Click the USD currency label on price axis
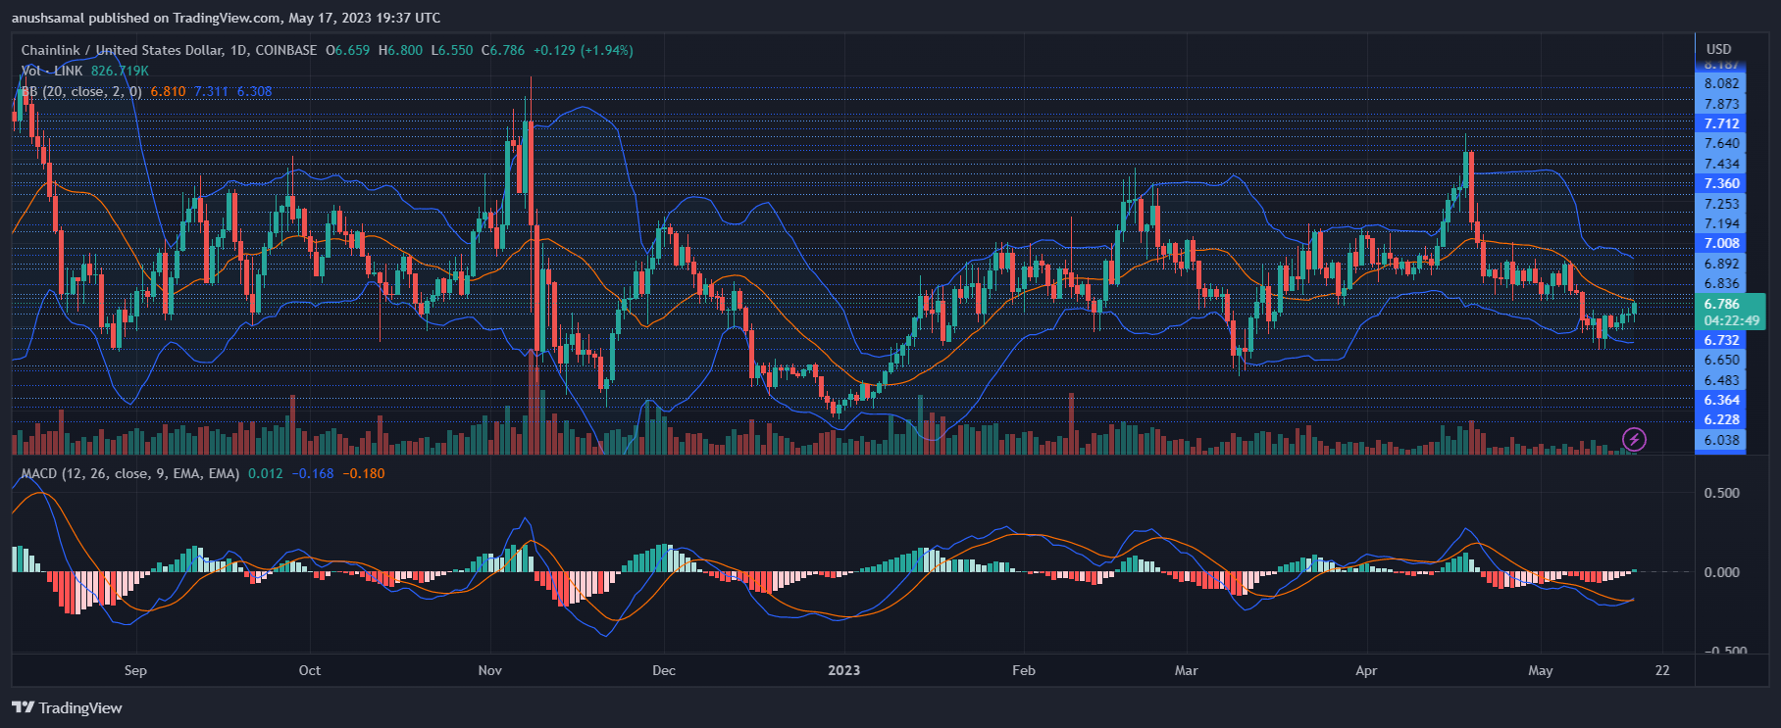 1719,49
